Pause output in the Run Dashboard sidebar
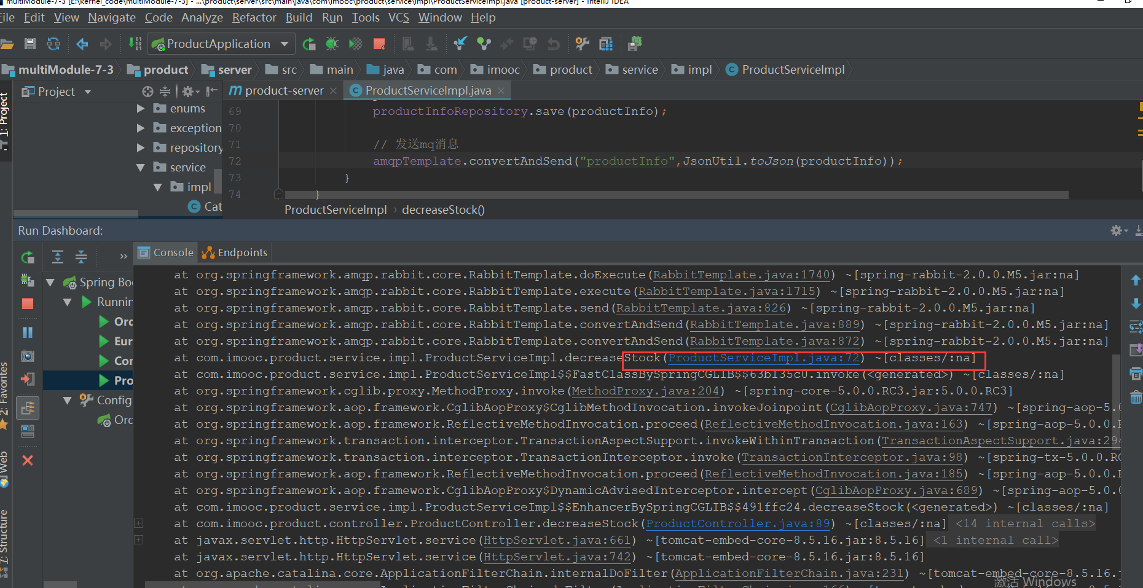Image resolution: width=1143 pixels, height=588 pixels. 28,332
